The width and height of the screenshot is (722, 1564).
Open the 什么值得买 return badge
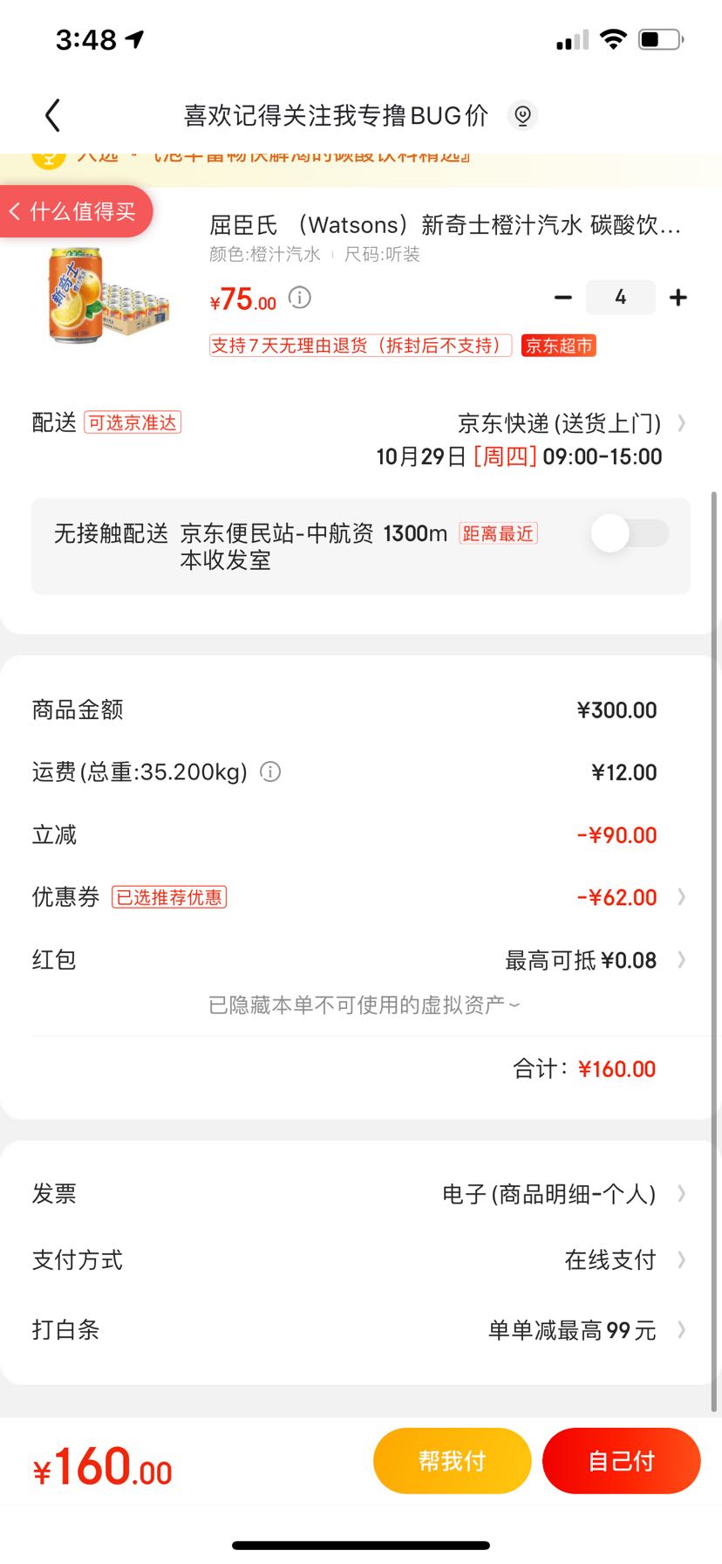[75, 211]
